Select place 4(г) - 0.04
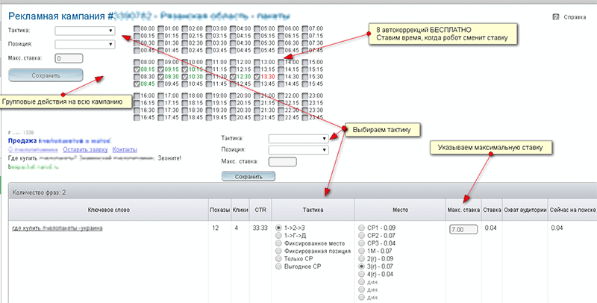Image resolution: width=597 pixels, height=303 pixels. click(362, 274)
